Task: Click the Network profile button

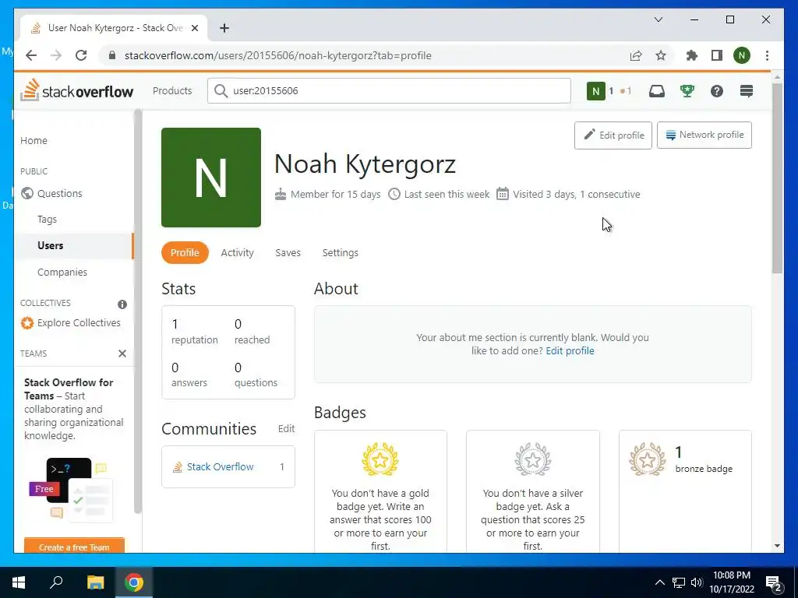Action: point(704,135)
